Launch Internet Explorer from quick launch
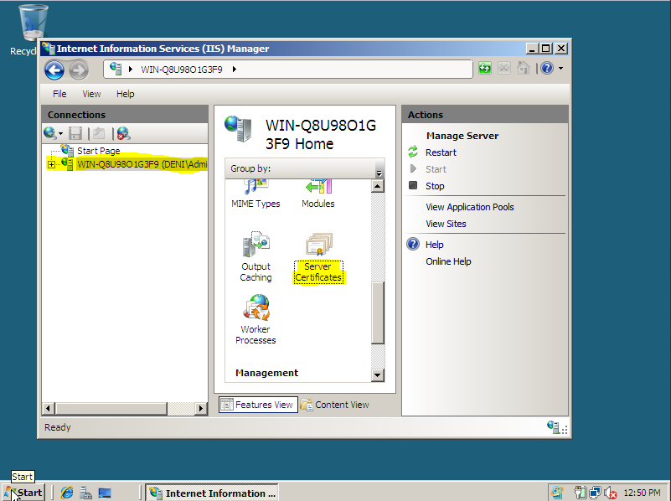The height and width of the screenshot is (501, 671). click(67, 493)
